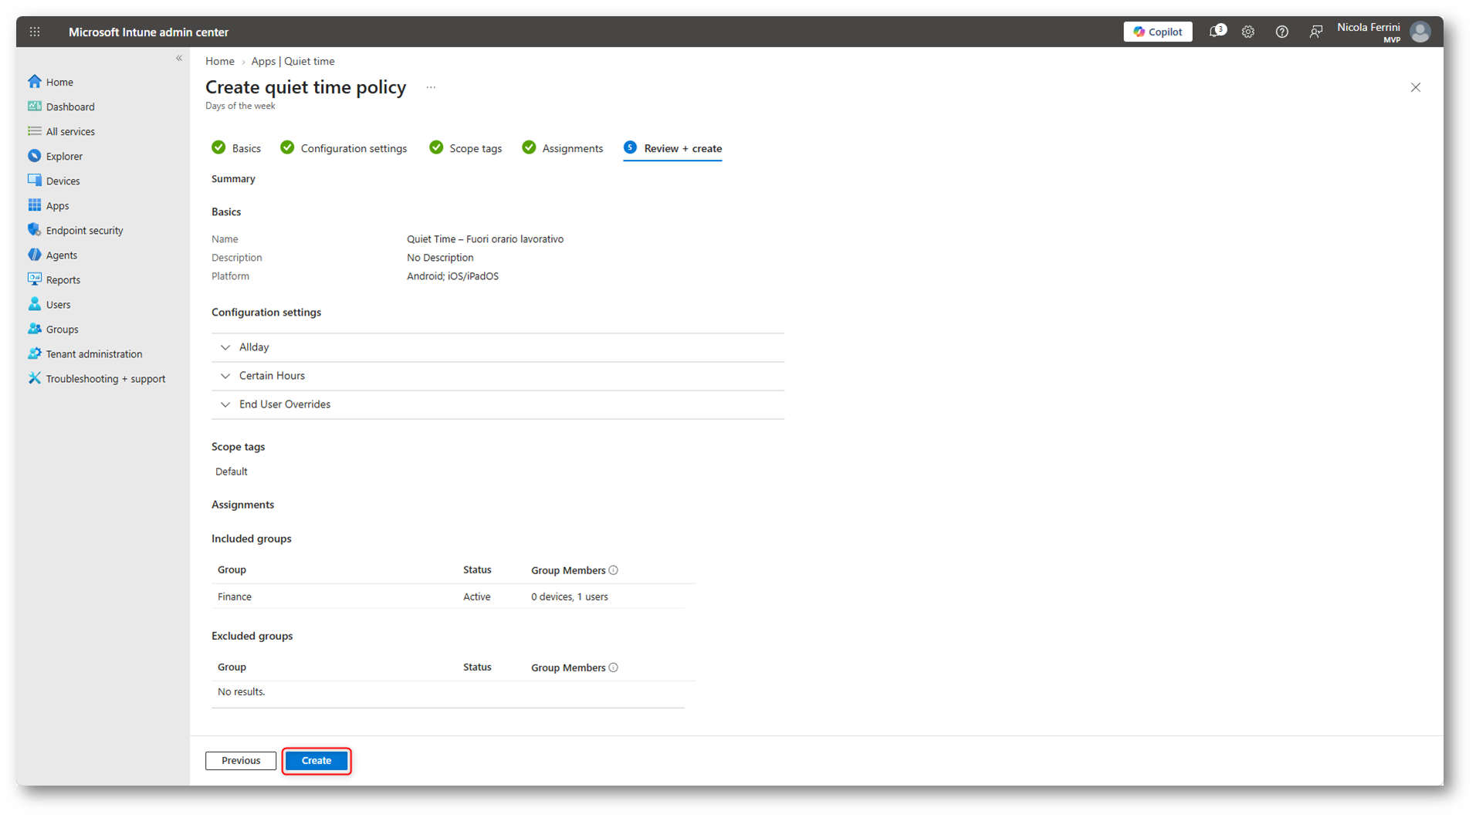Open Apps in the sidebar

pos(57,205)
